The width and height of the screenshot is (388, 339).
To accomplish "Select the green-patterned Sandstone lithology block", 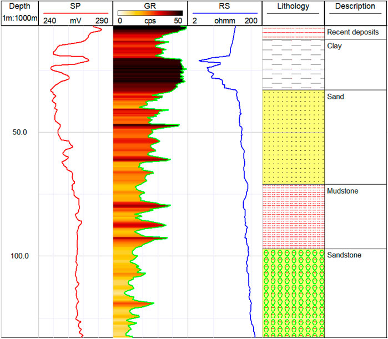I will pyautogui.click(x=293, y=294).
